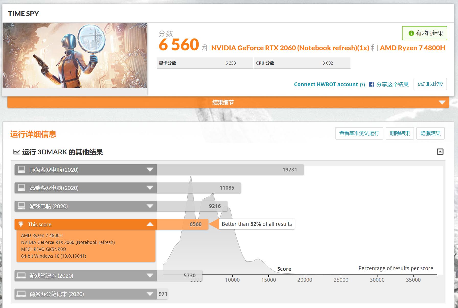Click the 971 office laptop score value
This screenshot has width=458, height=308.
coord(163,294)
